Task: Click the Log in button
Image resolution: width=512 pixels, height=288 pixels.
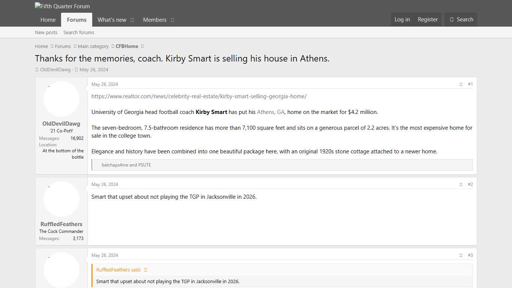Action: point(402,19)
